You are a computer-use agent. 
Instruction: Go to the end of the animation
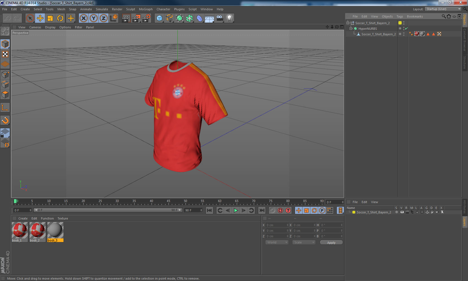(262, 210)
